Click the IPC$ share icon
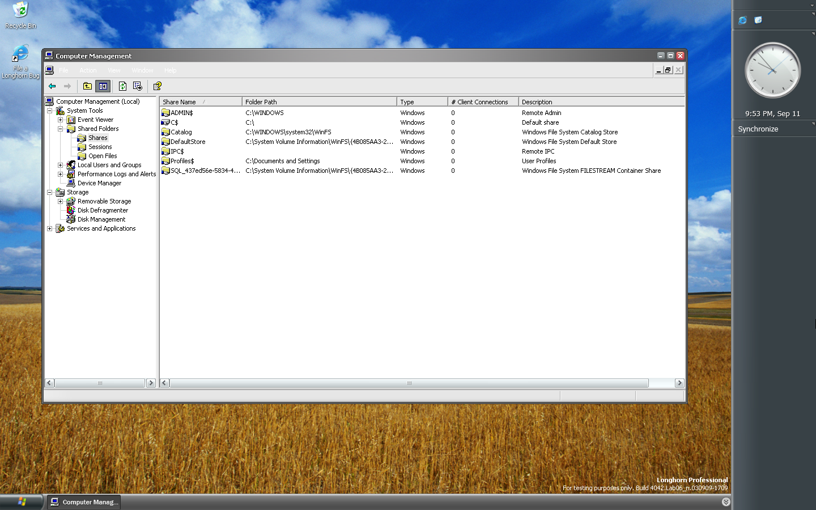This screenshot has width=816, height=510. click(x=165, y=151)
